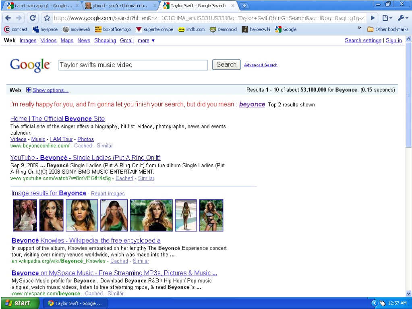Open Advanced Search

coord(261,65)
